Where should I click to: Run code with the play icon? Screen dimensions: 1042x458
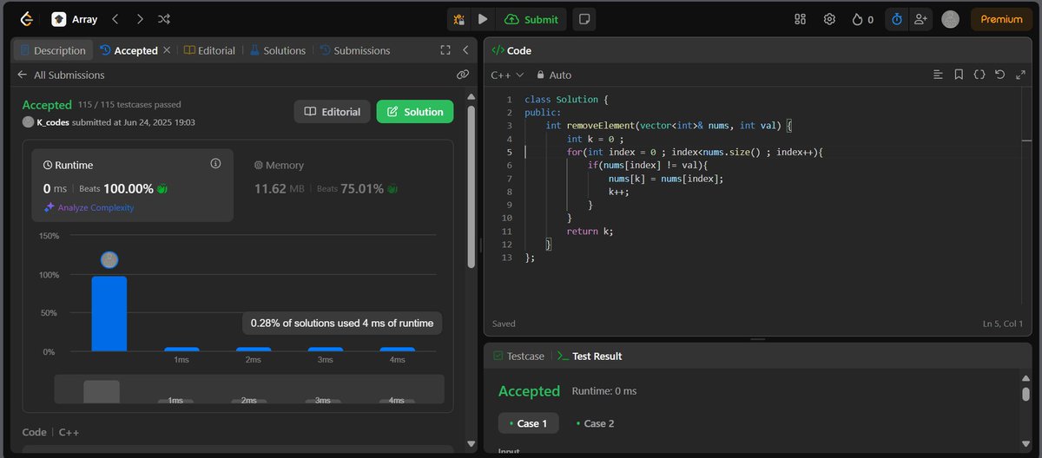point(483,19)
